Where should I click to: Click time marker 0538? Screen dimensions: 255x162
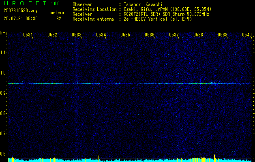(198, 34)
